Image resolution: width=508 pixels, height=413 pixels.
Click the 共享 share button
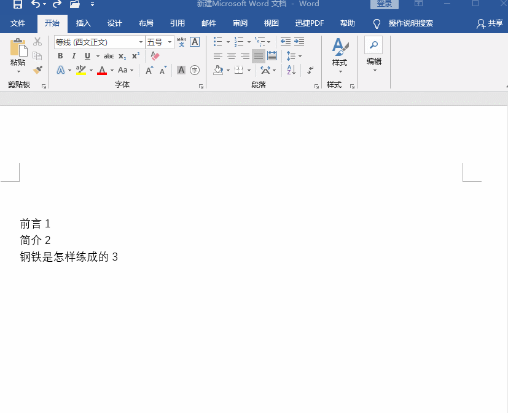point(490,23)
